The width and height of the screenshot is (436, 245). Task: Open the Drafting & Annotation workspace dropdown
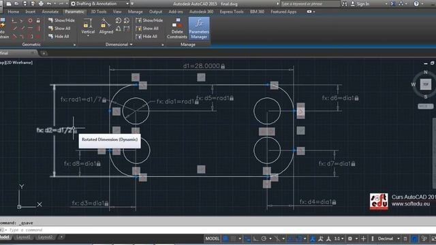(x=127, y=3)
